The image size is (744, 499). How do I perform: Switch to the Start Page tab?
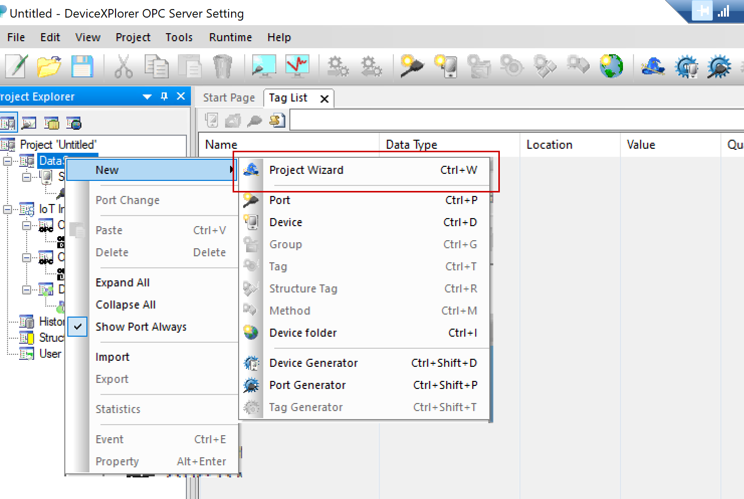(x=229, y=97)
